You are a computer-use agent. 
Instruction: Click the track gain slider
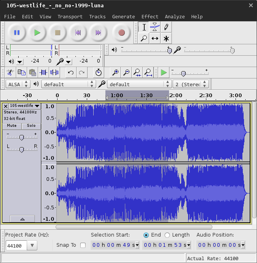[21, 137]
